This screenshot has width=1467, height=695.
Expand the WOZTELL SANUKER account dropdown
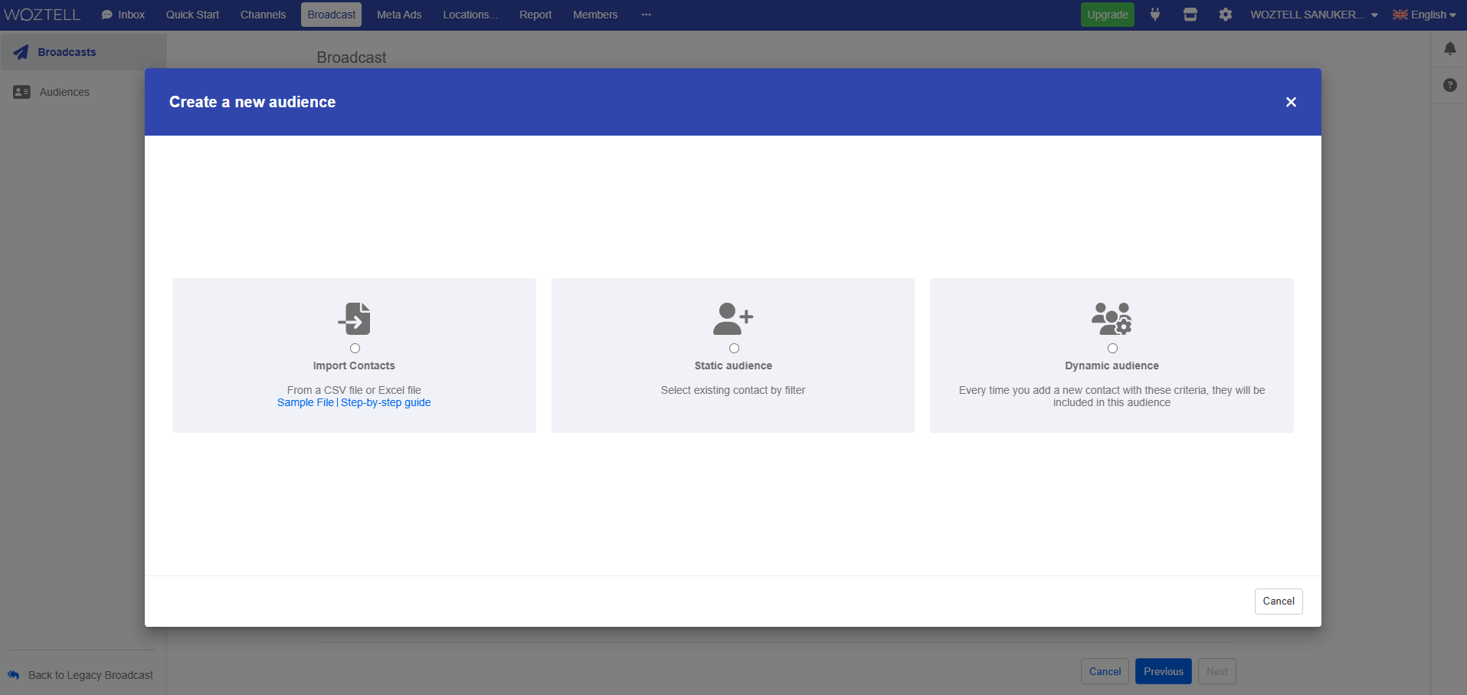pos(1313,15)
